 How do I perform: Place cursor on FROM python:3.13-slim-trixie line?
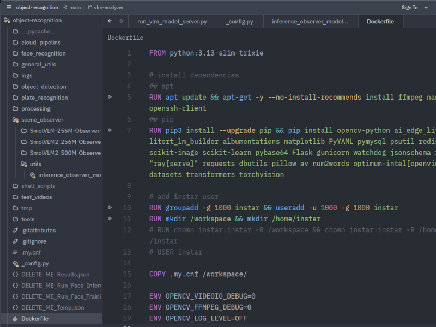[x=207, y=53]
